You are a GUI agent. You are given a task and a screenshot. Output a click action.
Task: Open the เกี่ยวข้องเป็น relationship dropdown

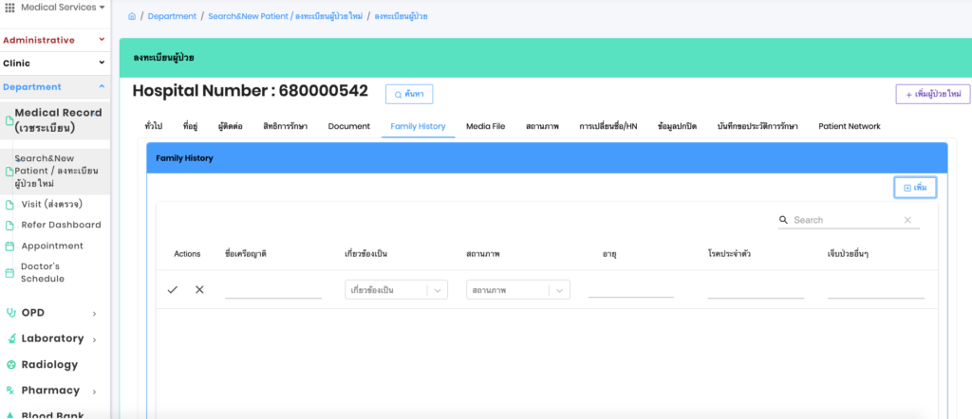[396, 290]
